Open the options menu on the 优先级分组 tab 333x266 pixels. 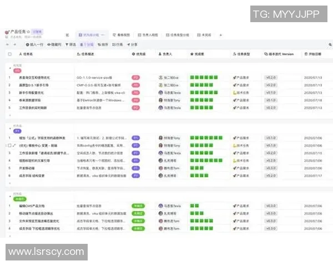tap(103, 35)
